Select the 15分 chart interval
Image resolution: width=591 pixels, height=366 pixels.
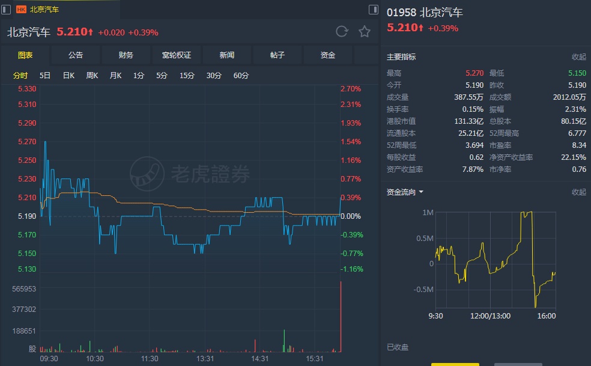(x=187, y=76)
